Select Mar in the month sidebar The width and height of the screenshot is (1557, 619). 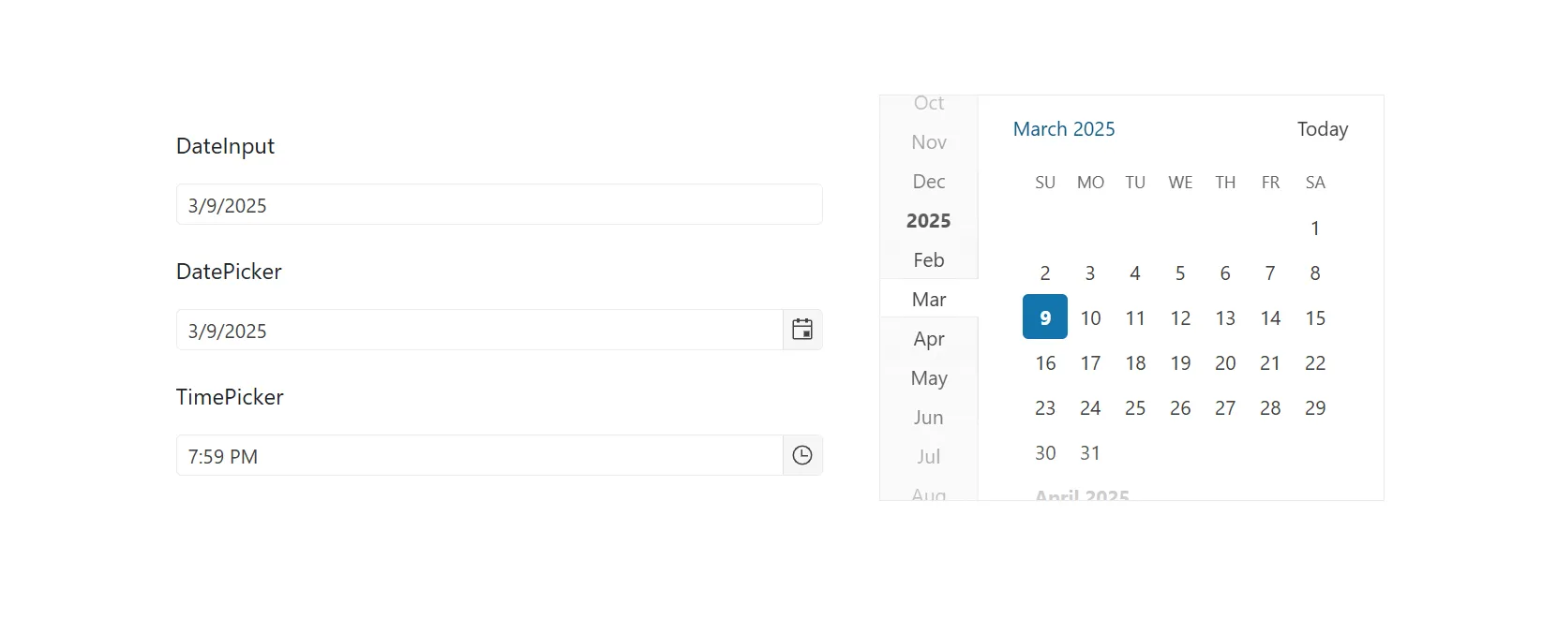[x=928, y=299]
